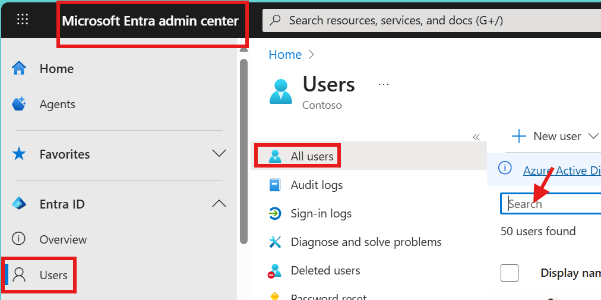Click the Home house icon in sidebar
The width and height of the screenshot is (601, 300).
pyautogui.click(x=19, y=69)
